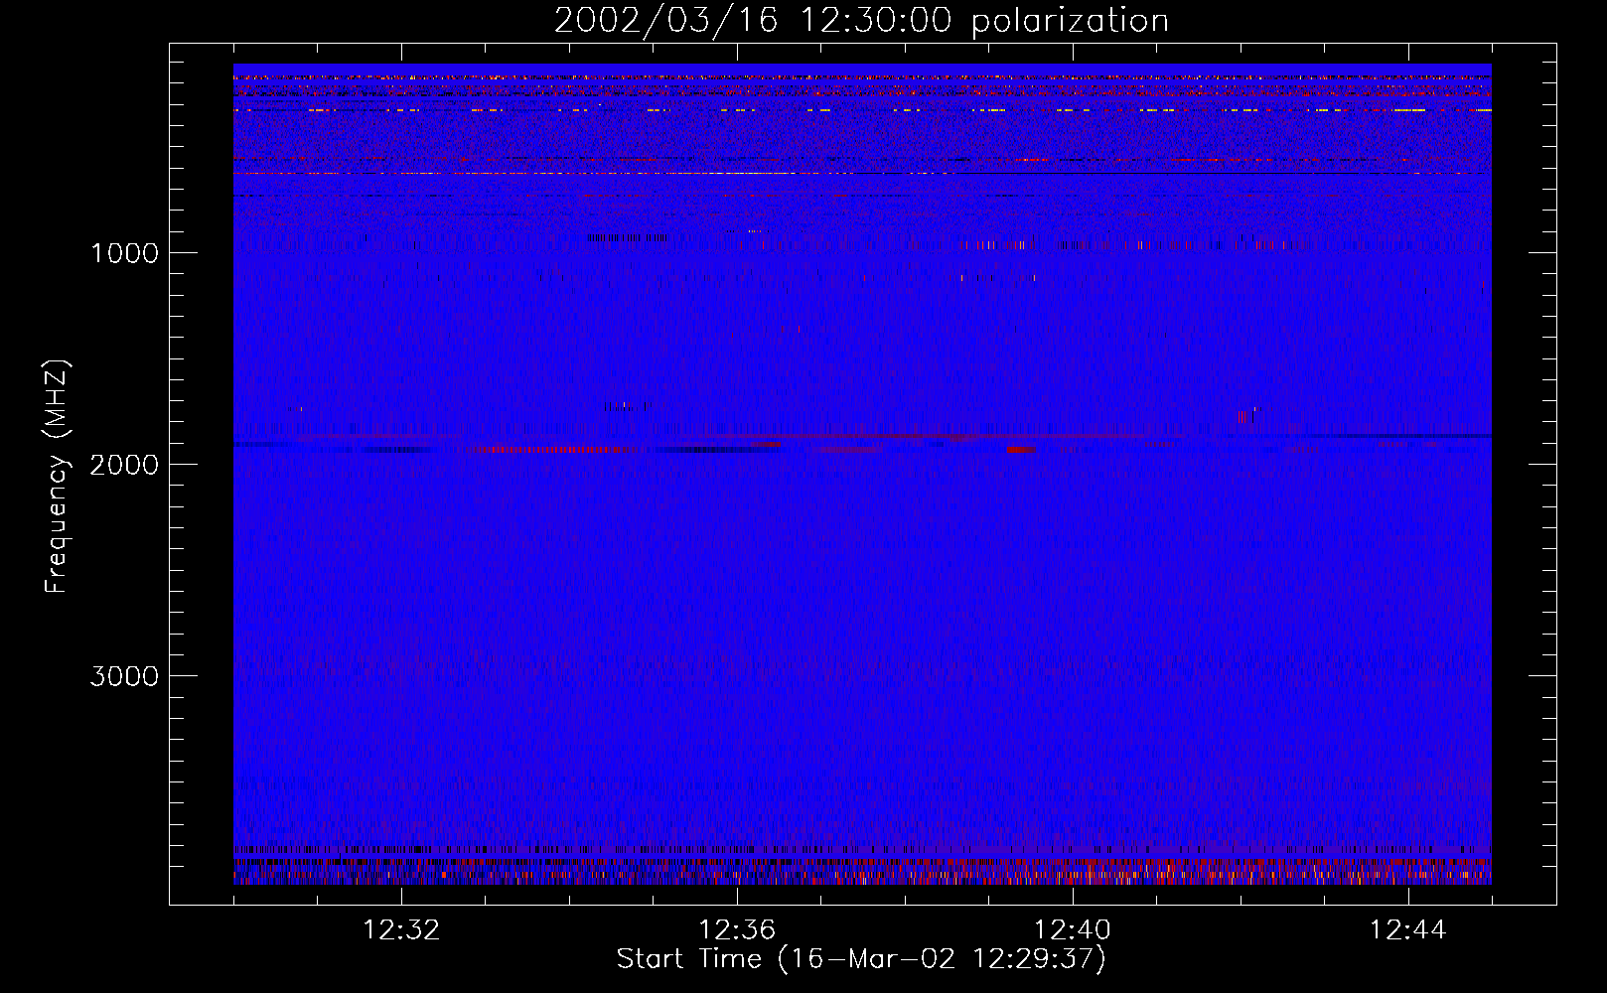Select the 12:44 time axis label

[1408, 930]
